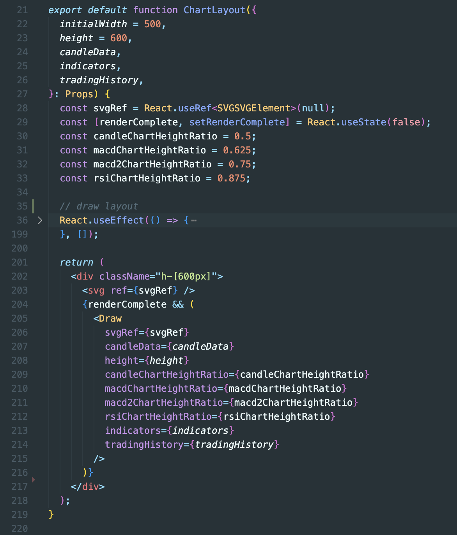Click useState on line 29
The image size is (457, 535).
point(364,122)
